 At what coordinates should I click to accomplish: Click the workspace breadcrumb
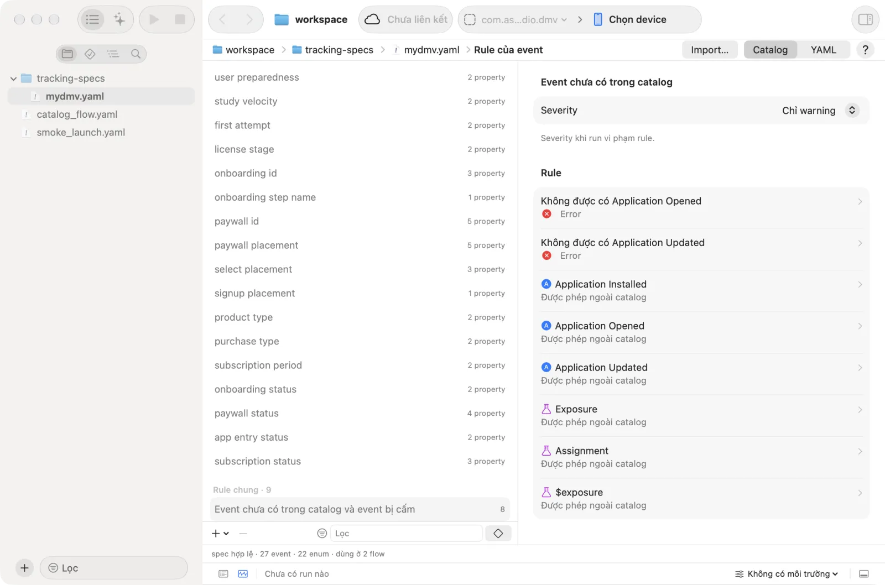(x=243, y=50)
